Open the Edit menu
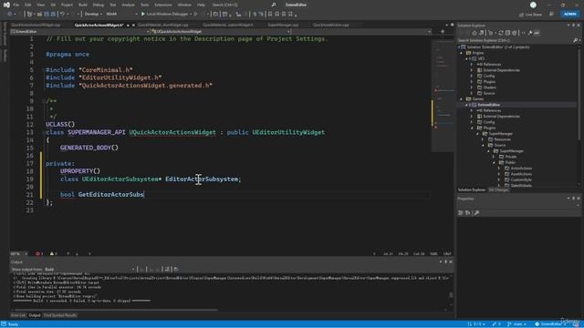This screenshot has width=584, height=328. pyautogui.click(x=28, y=5)
